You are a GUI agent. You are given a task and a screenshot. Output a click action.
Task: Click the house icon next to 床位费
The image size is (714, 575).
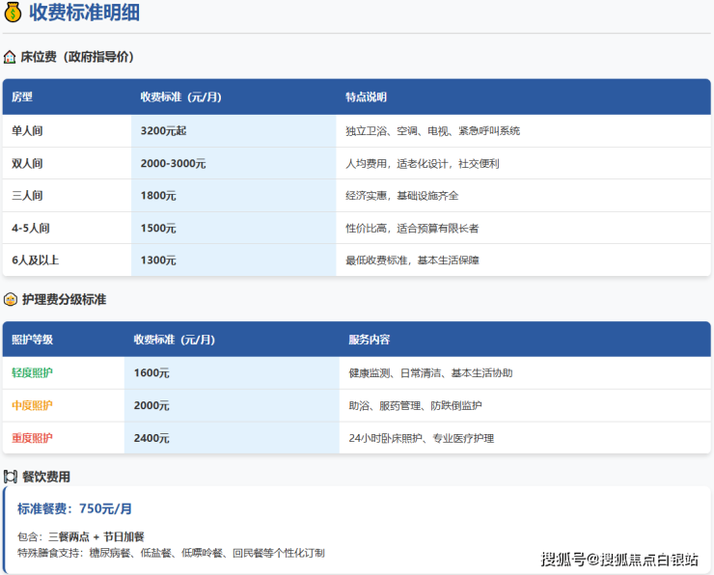[x=10, y=57]
